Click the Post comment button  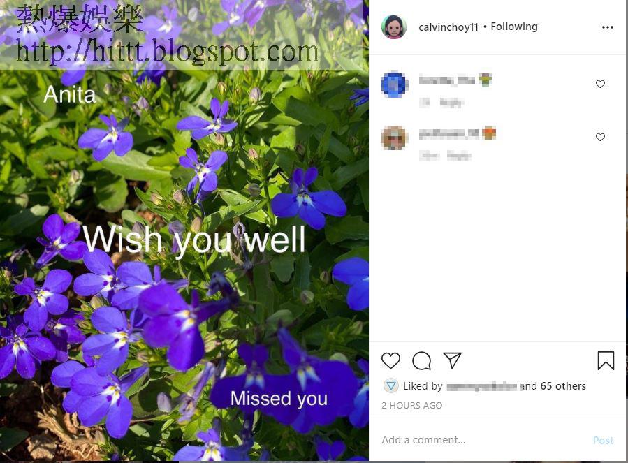click(x=603, y=440)
